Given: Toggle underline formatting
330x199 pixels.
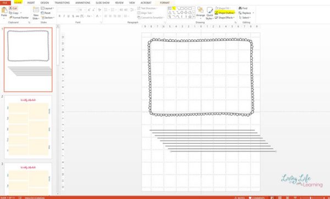Looking at the screenshot, I should click(x=68, y=16).
